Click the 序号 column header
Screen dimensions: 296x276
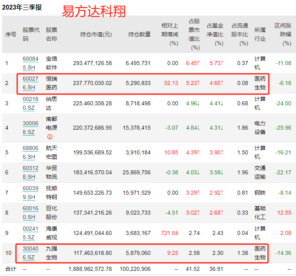coord(11,34)
